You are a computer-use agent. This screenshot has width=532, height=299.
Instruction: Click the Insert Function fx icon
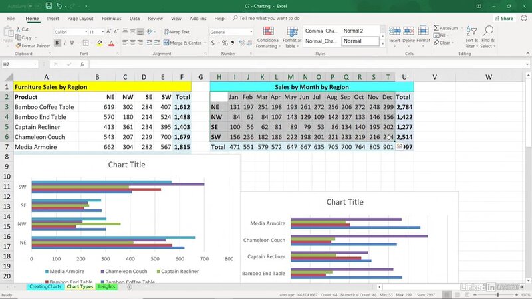coord(81,64)
